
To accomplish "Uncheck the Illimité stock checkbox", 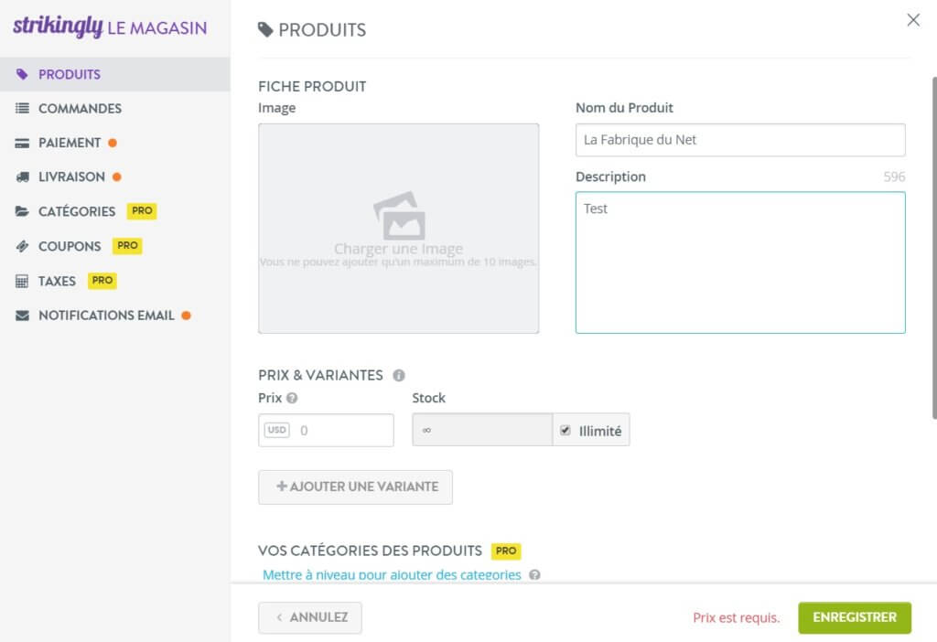I will [565, 430].
